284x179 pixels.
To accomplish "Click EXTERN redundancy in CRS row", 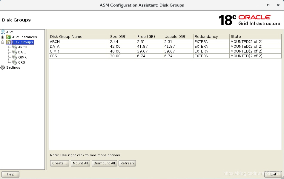I will pyautogui.click(x=211, y=56).
